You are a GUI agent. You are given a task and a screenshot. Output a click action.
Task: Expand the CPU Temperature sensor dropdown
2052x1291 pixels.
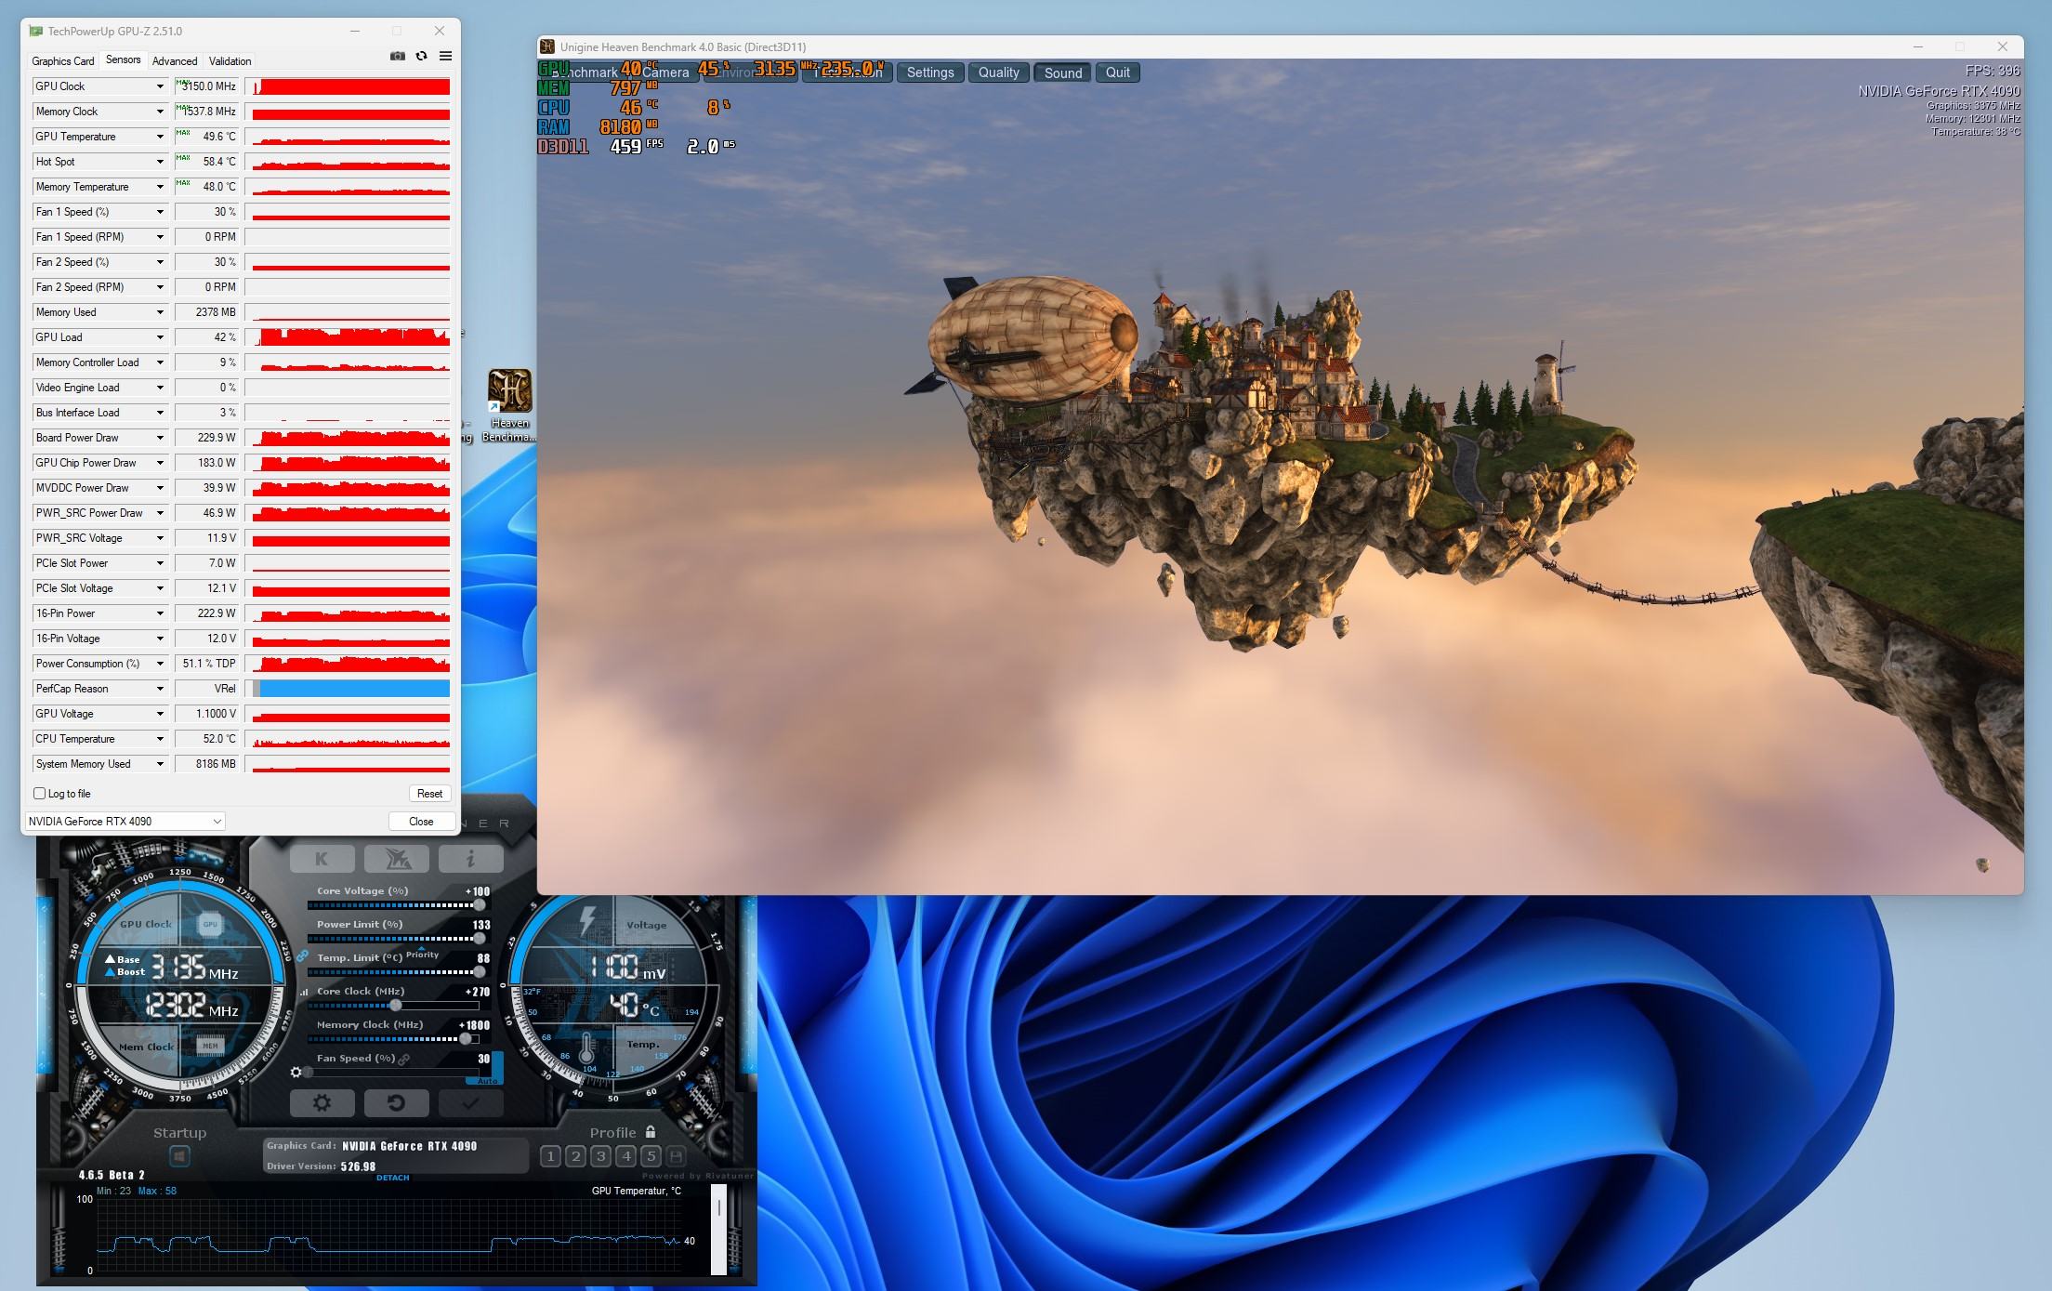tap(160, 739)
